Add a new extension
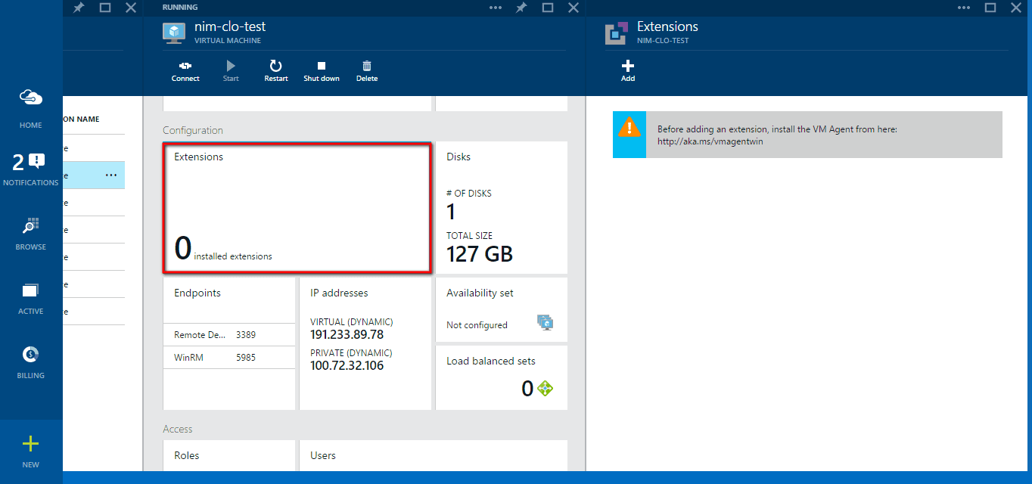 628,67
